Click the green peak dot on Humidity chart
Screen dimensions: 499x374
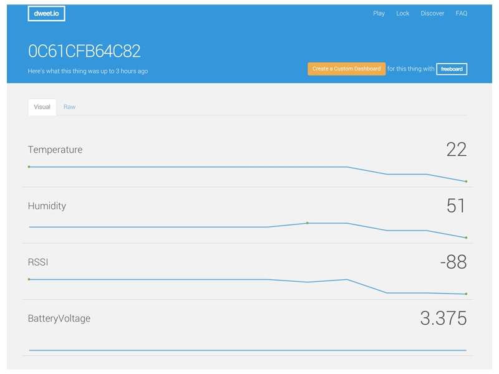pos(308,223)
